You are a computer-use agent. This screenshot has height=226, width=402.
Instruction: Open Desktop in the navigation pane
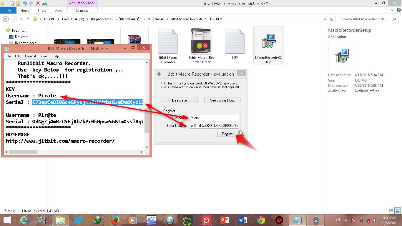[x=21, y=37]
